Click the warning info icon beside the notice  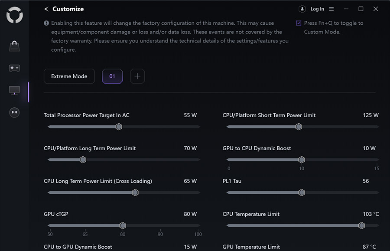click(46, 23)
